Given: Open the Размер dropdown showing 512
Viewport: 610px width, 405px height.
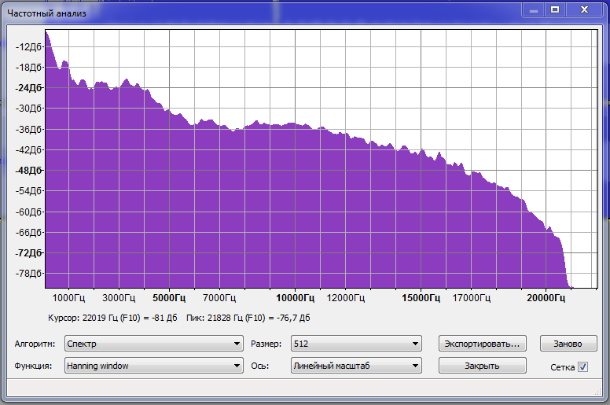Looking at the screenshot, I should coord(356,344).
